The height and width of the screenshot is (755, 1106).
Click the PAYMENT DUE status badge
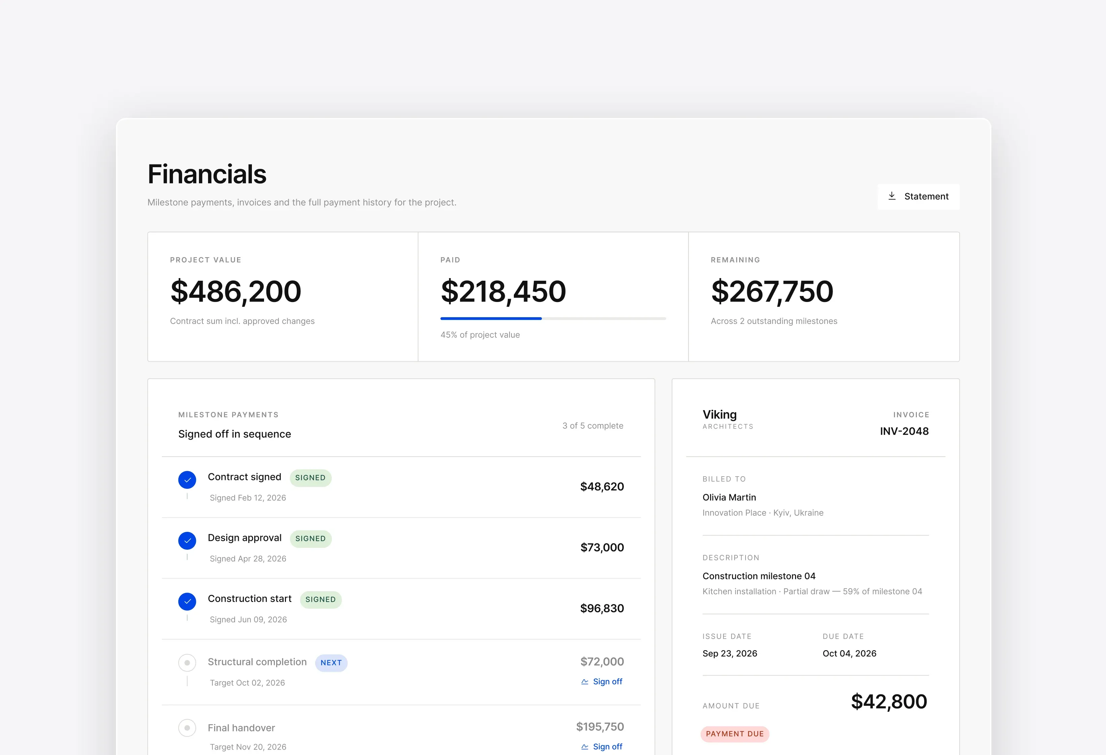(735, 733)
